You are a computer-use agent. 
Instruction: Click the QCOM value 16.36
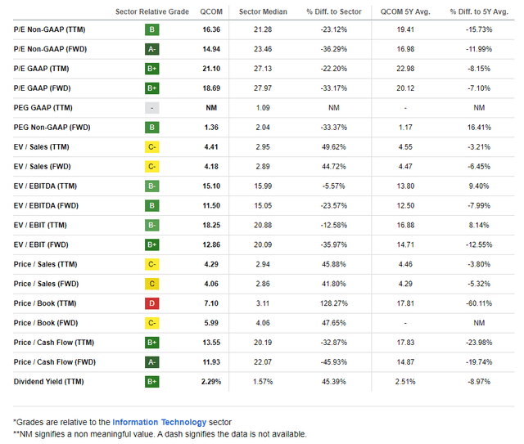coord(211,29)
